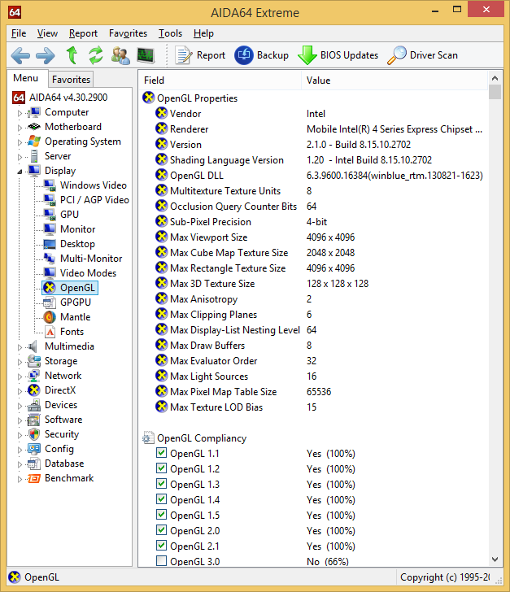Click the green up arrow icon
The image size is (510, 592).
pyautogui.click(x=72, y=55)
